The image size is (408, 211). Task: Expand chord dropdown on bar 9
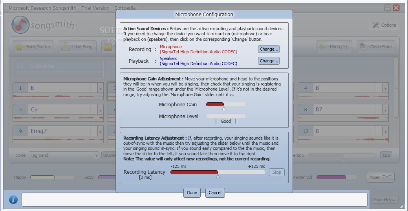(x=101, y=132)
